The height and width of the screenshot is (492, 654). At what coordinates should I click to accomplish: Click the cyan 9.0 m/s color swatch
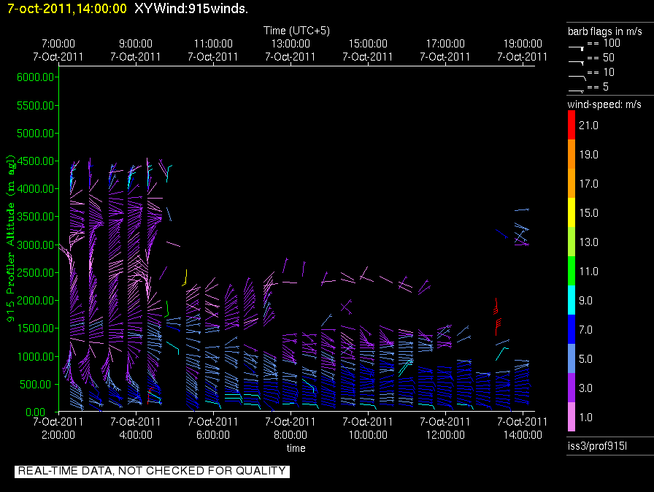coord(572,300)
